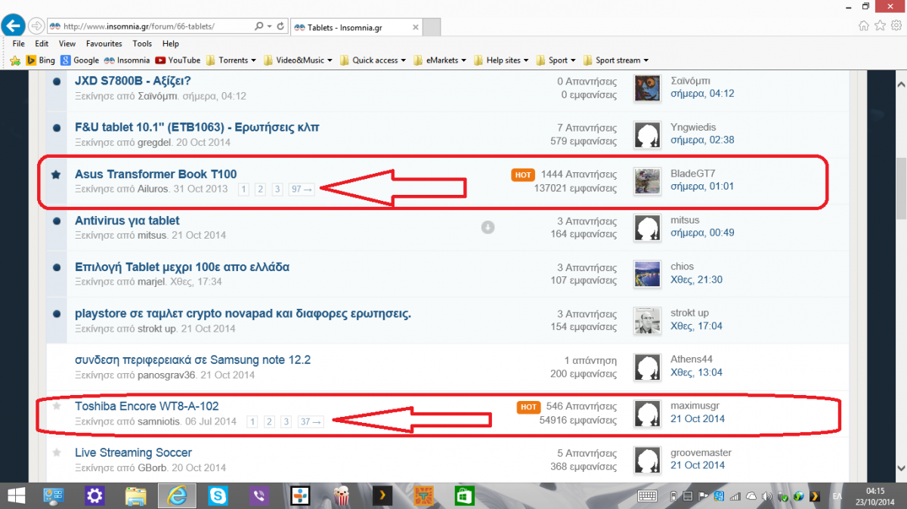Open Σαϊνόμπι's avatar thumbnail
Screen dimensions: 907x509
tap(647, 88)
